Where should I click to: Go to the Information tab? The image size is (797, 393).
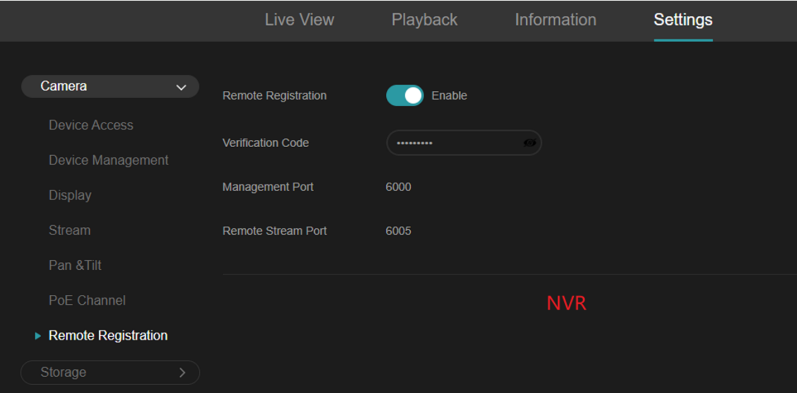[555, 20]
